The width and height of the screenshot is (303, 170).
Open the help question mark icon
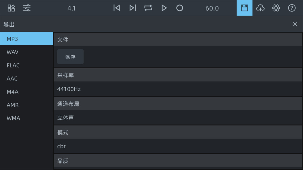tap(292, 8)
